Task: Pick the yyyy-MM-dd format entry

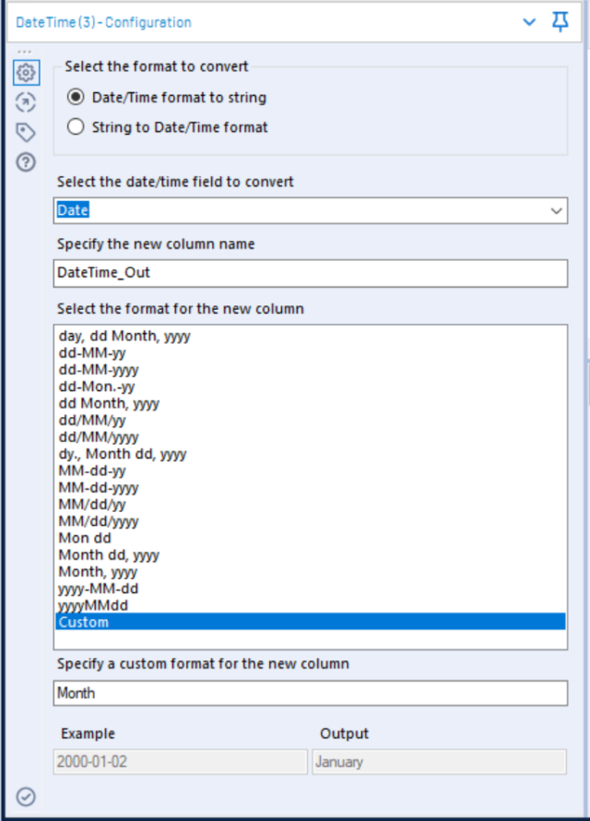Action: (310, 589)
